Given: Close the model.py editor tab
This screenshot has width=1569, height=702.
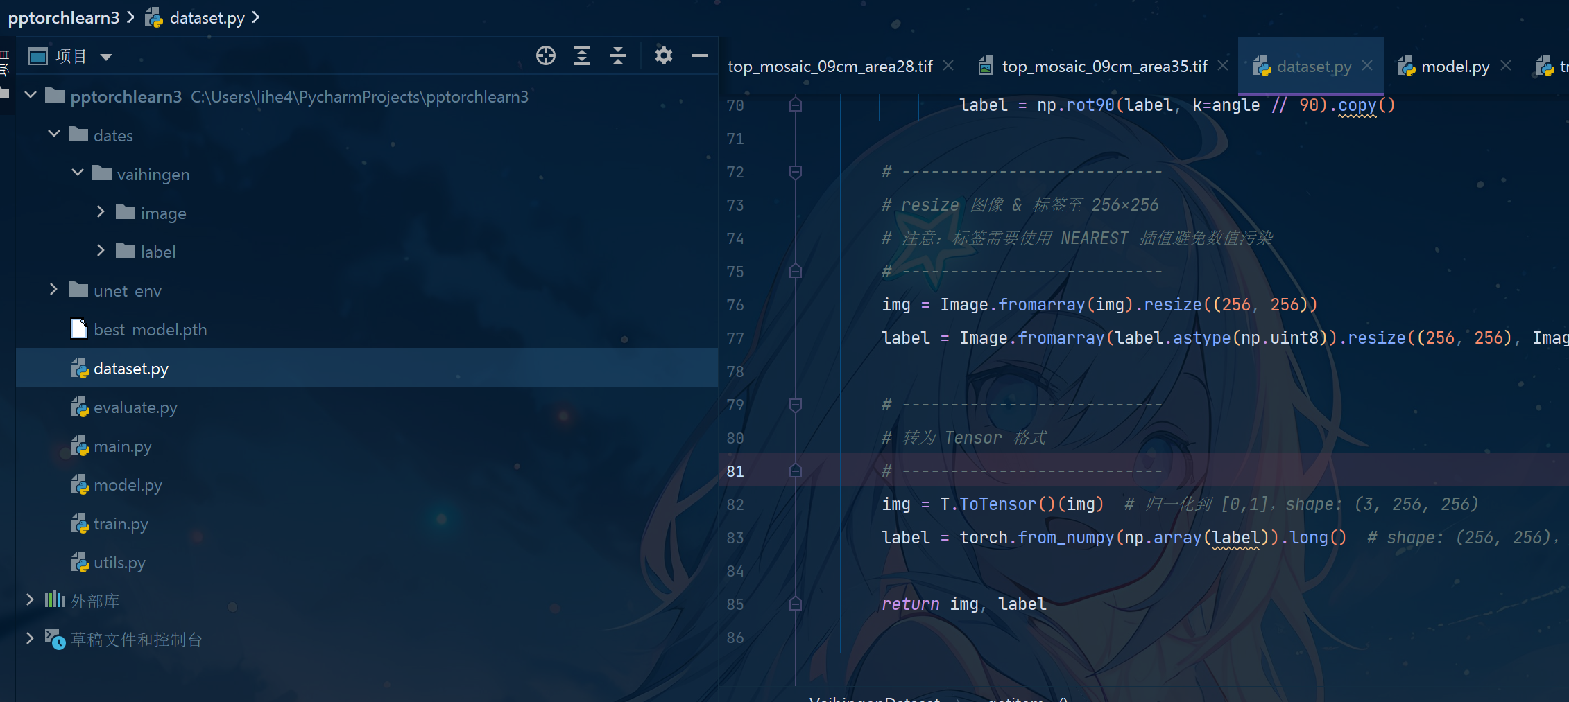Looking at the screenshot, I should tap(1506, 65).
